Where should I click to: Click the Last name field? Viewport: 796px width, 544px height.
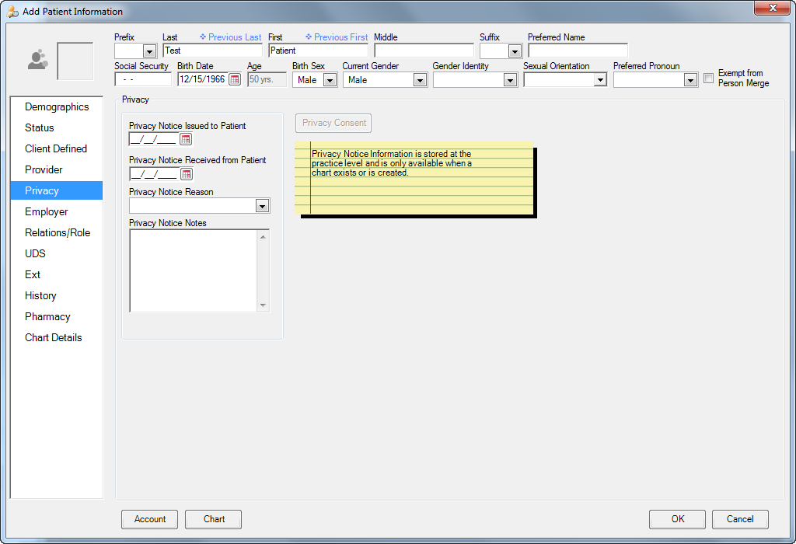(x=213, y=51)
